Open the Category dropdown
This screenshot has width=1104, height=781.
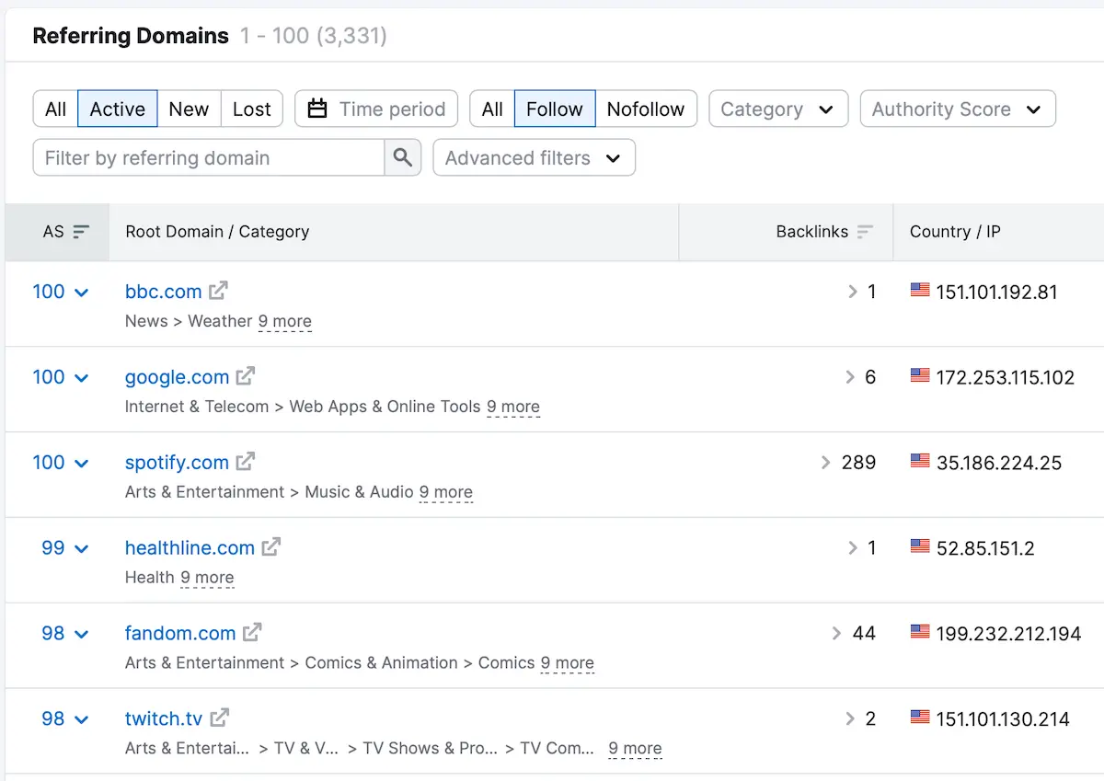tap(777, 109)
